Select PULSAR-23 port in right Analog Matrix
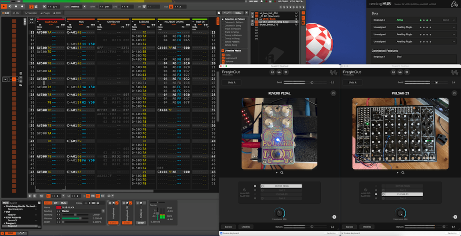Image resolution: width=461 pixels, height=236 pixels. tap(402, 194)
